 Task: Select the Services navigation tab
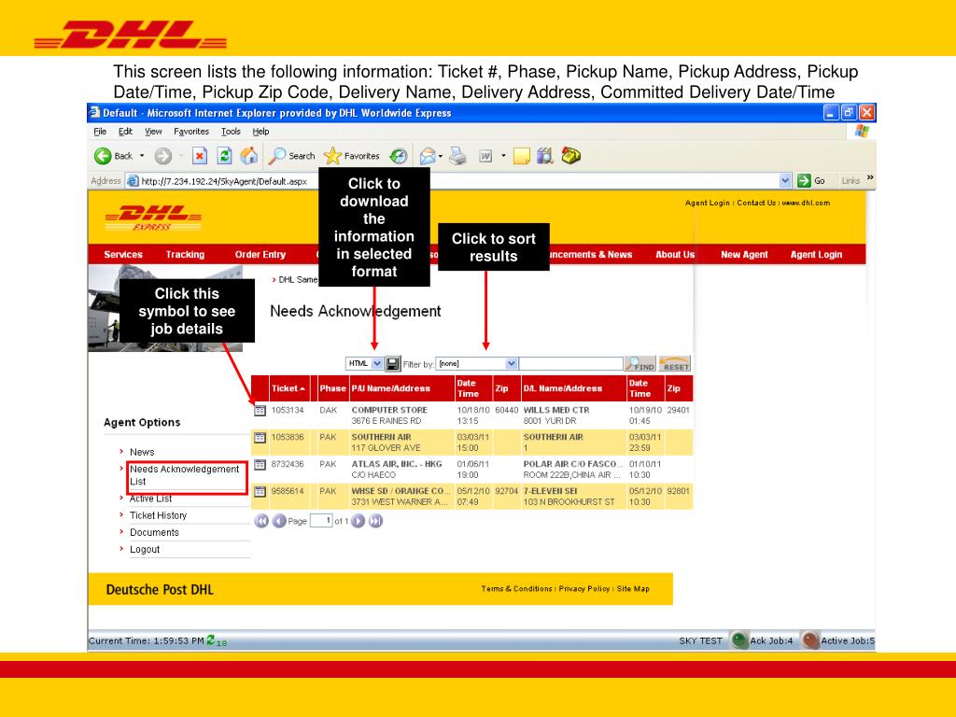pyautogui.click(x=123, y=255)
